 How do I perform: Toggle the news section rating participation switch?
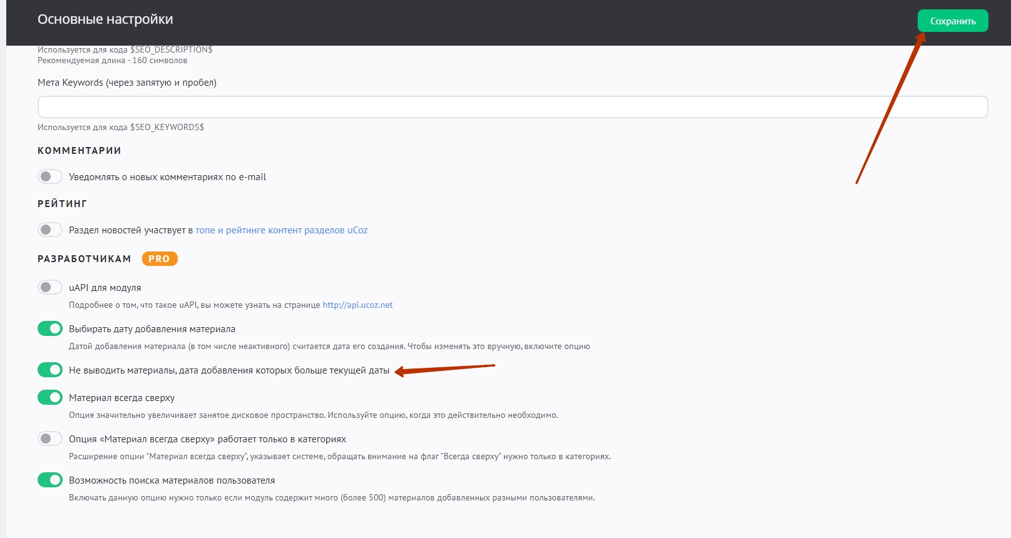(x=50, y=230)
